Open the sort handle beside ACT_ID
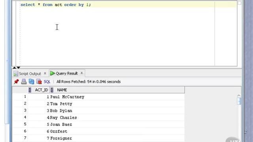Screen dimensions: 253x142 coord(30,90)
